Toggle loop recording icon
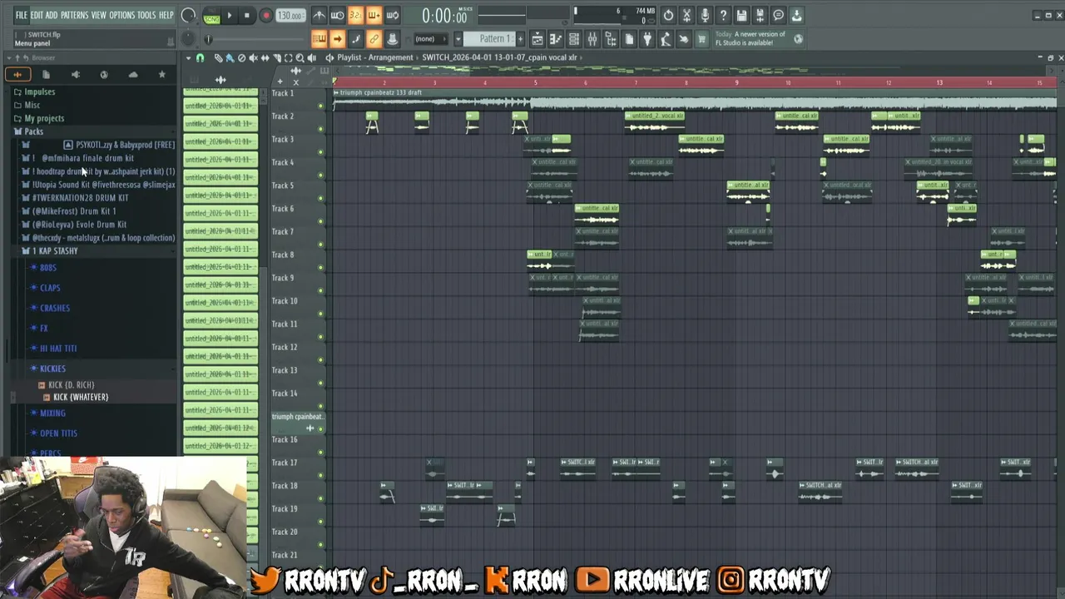The image size is (1065, 599). point(392,15)
